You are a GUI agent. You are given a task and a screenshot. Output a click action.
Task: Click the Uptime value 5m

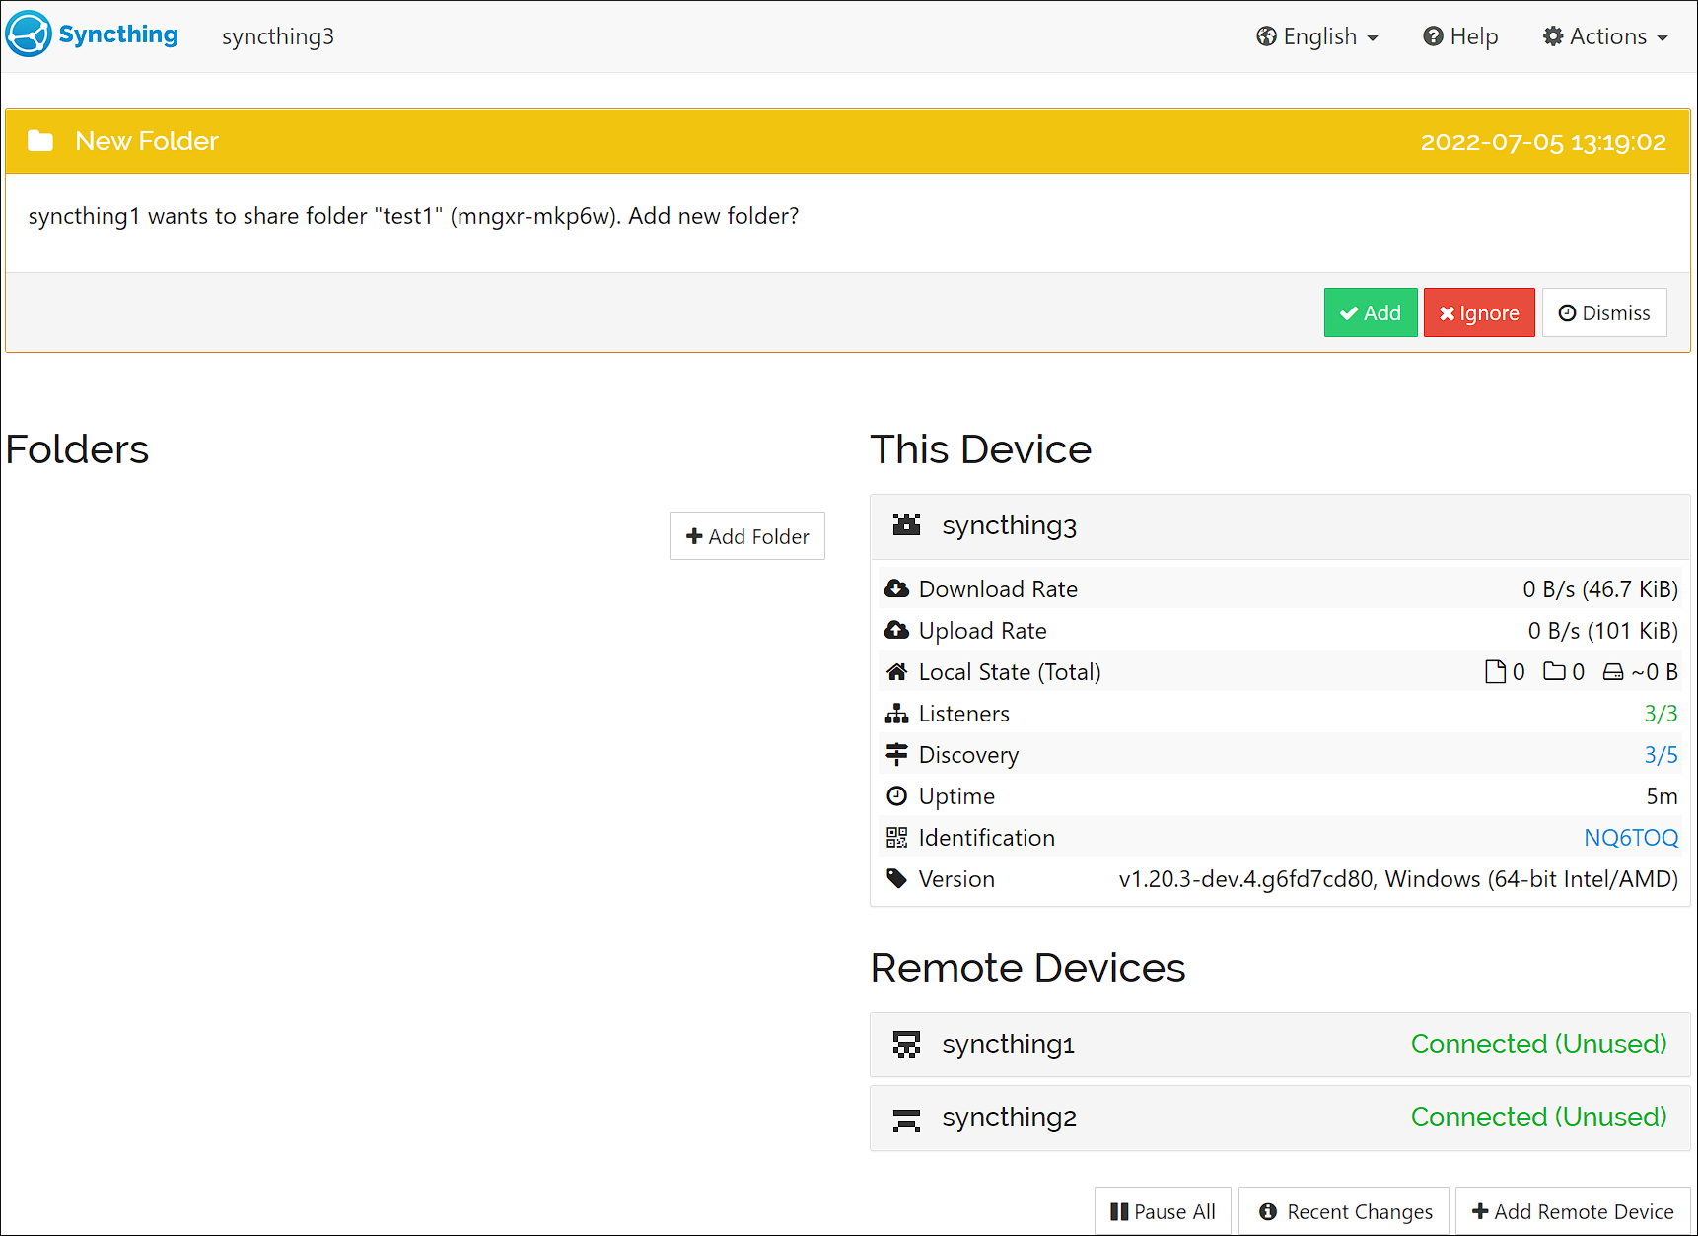click(x=1662, y=796)
